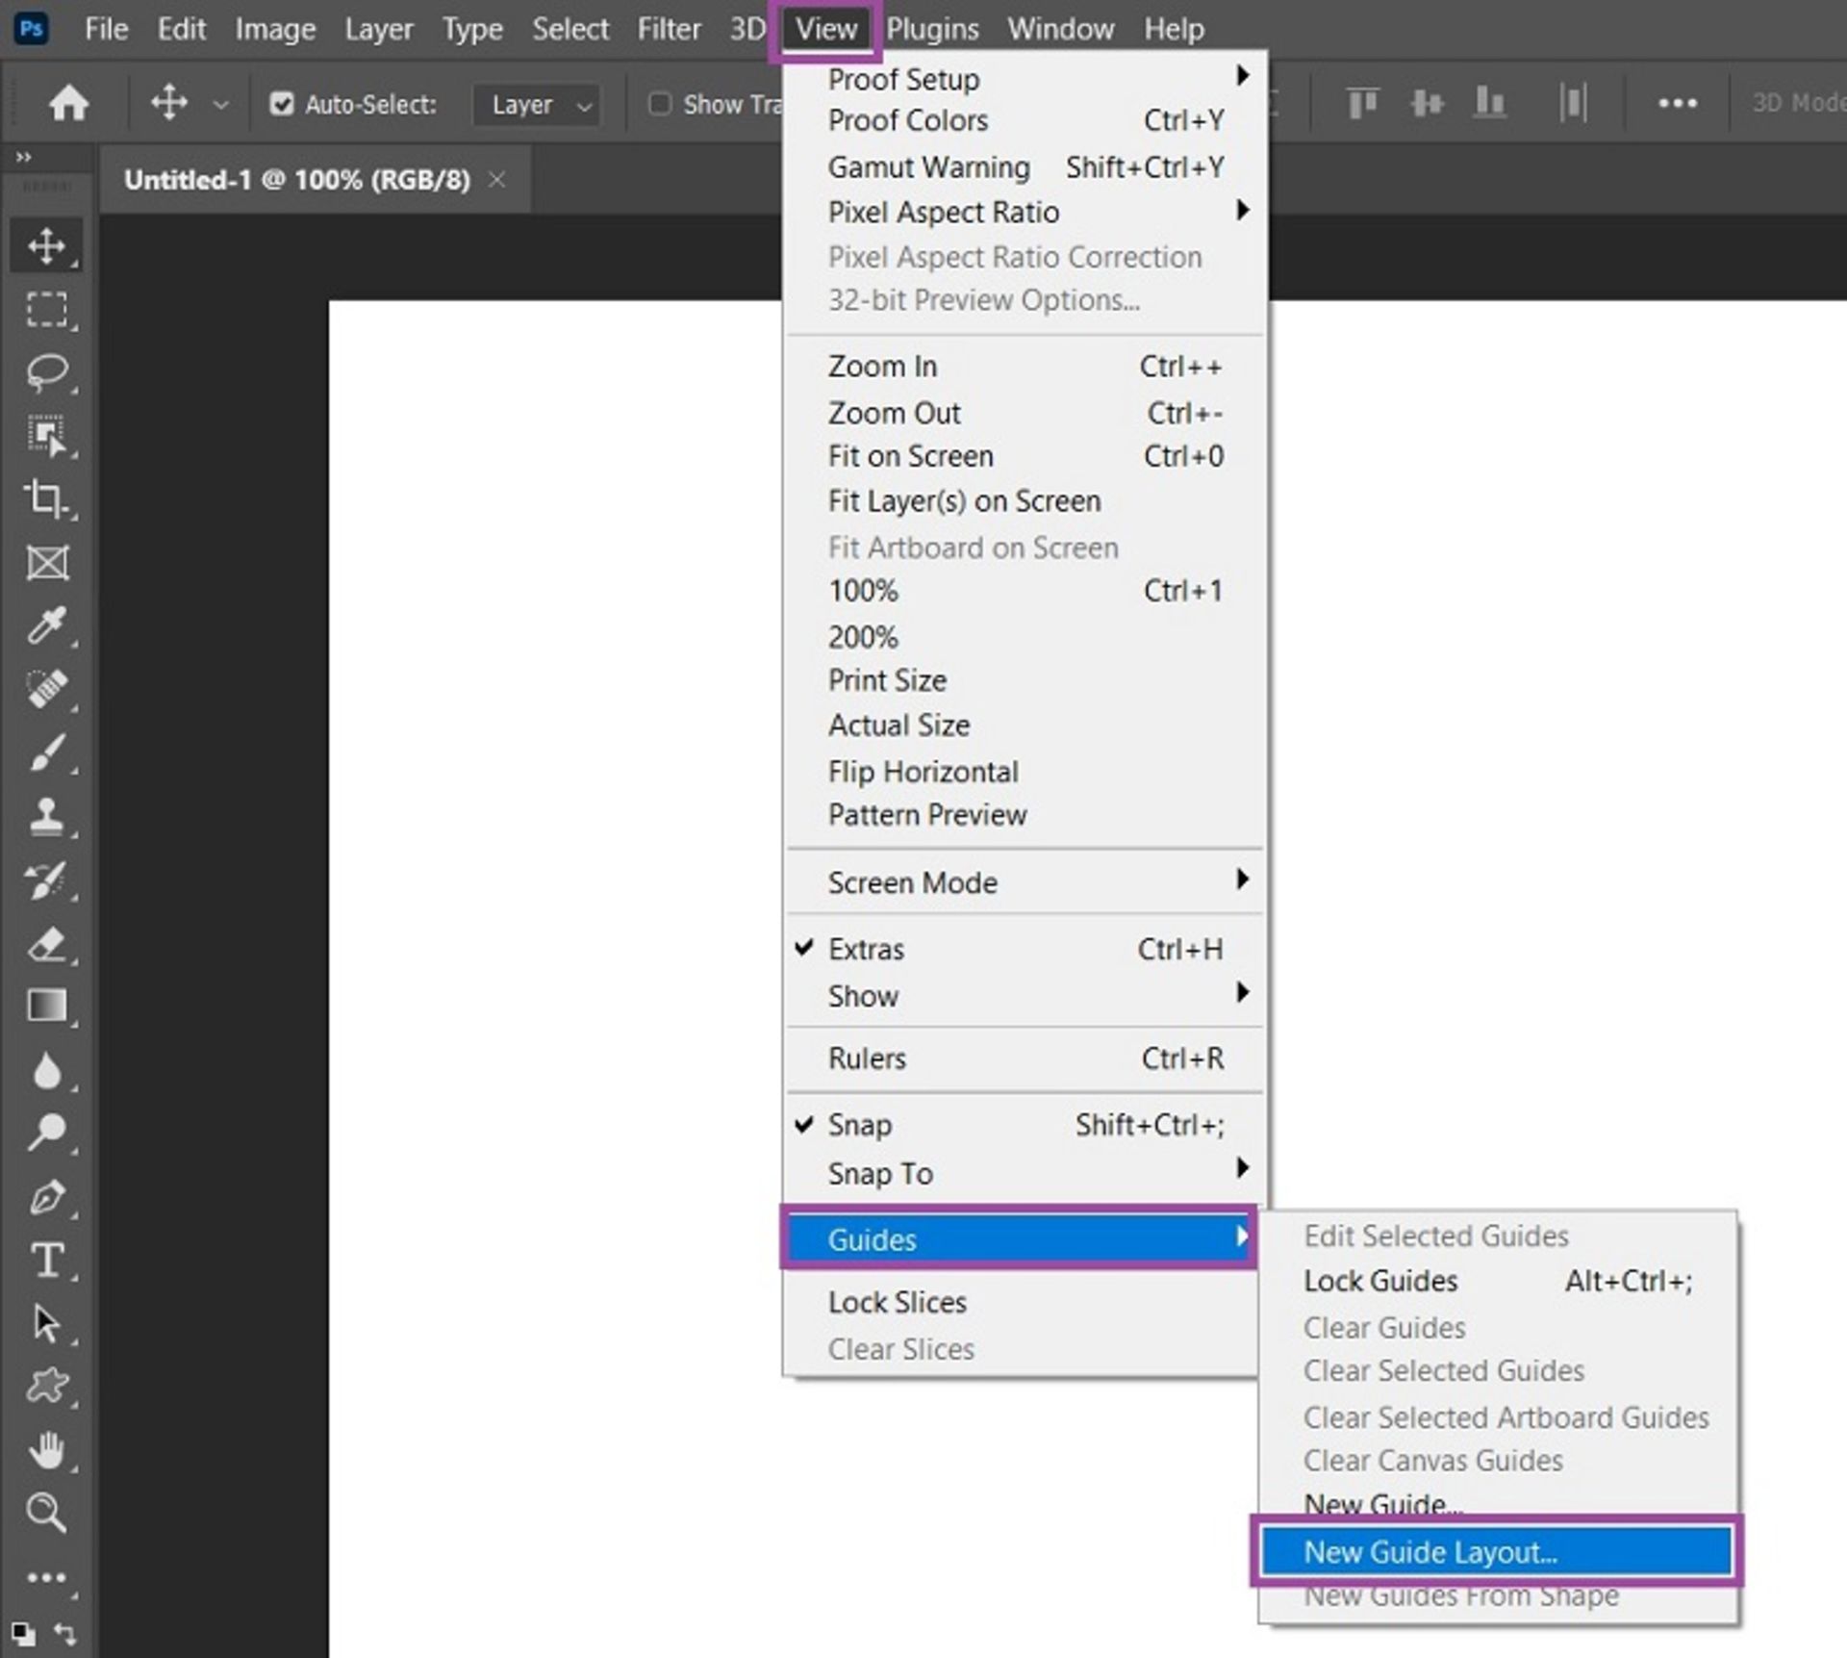This screenshot has height=1658, width=1847.
Task: Select the Horizontal Type tool
Action: (x=46, y=1260)
